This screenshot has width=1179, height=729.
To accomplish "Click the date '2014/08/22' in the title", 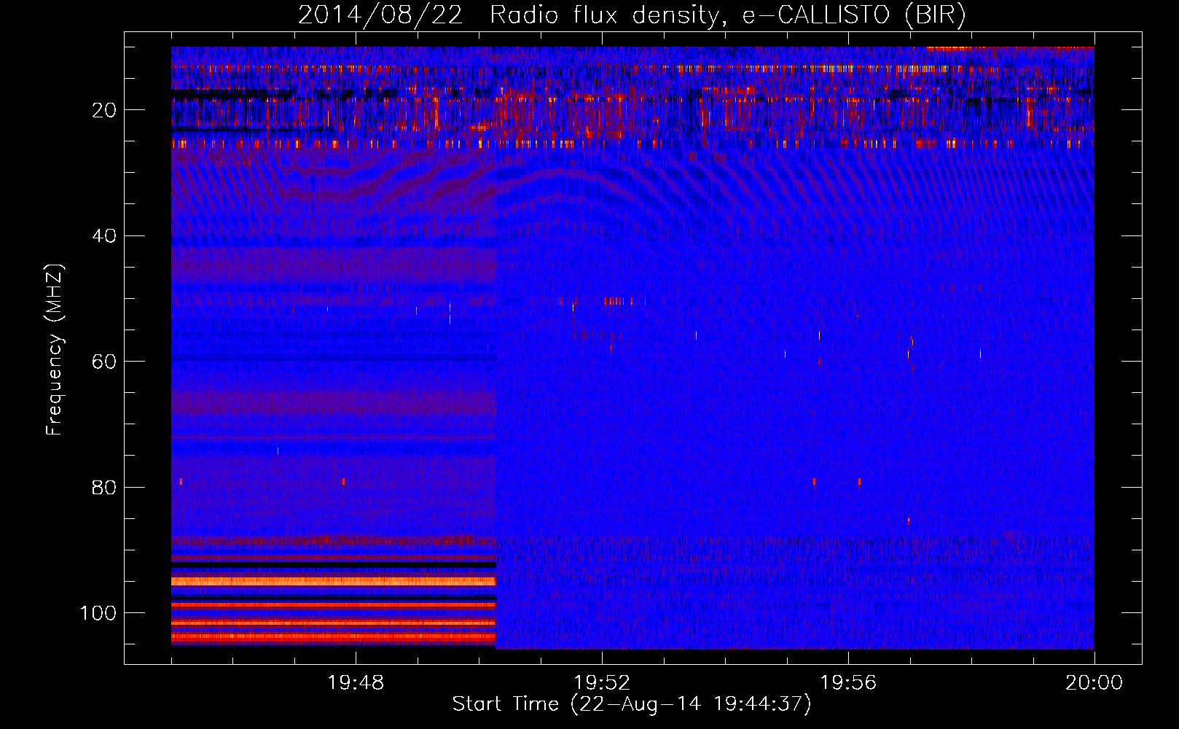I will 380,15.
